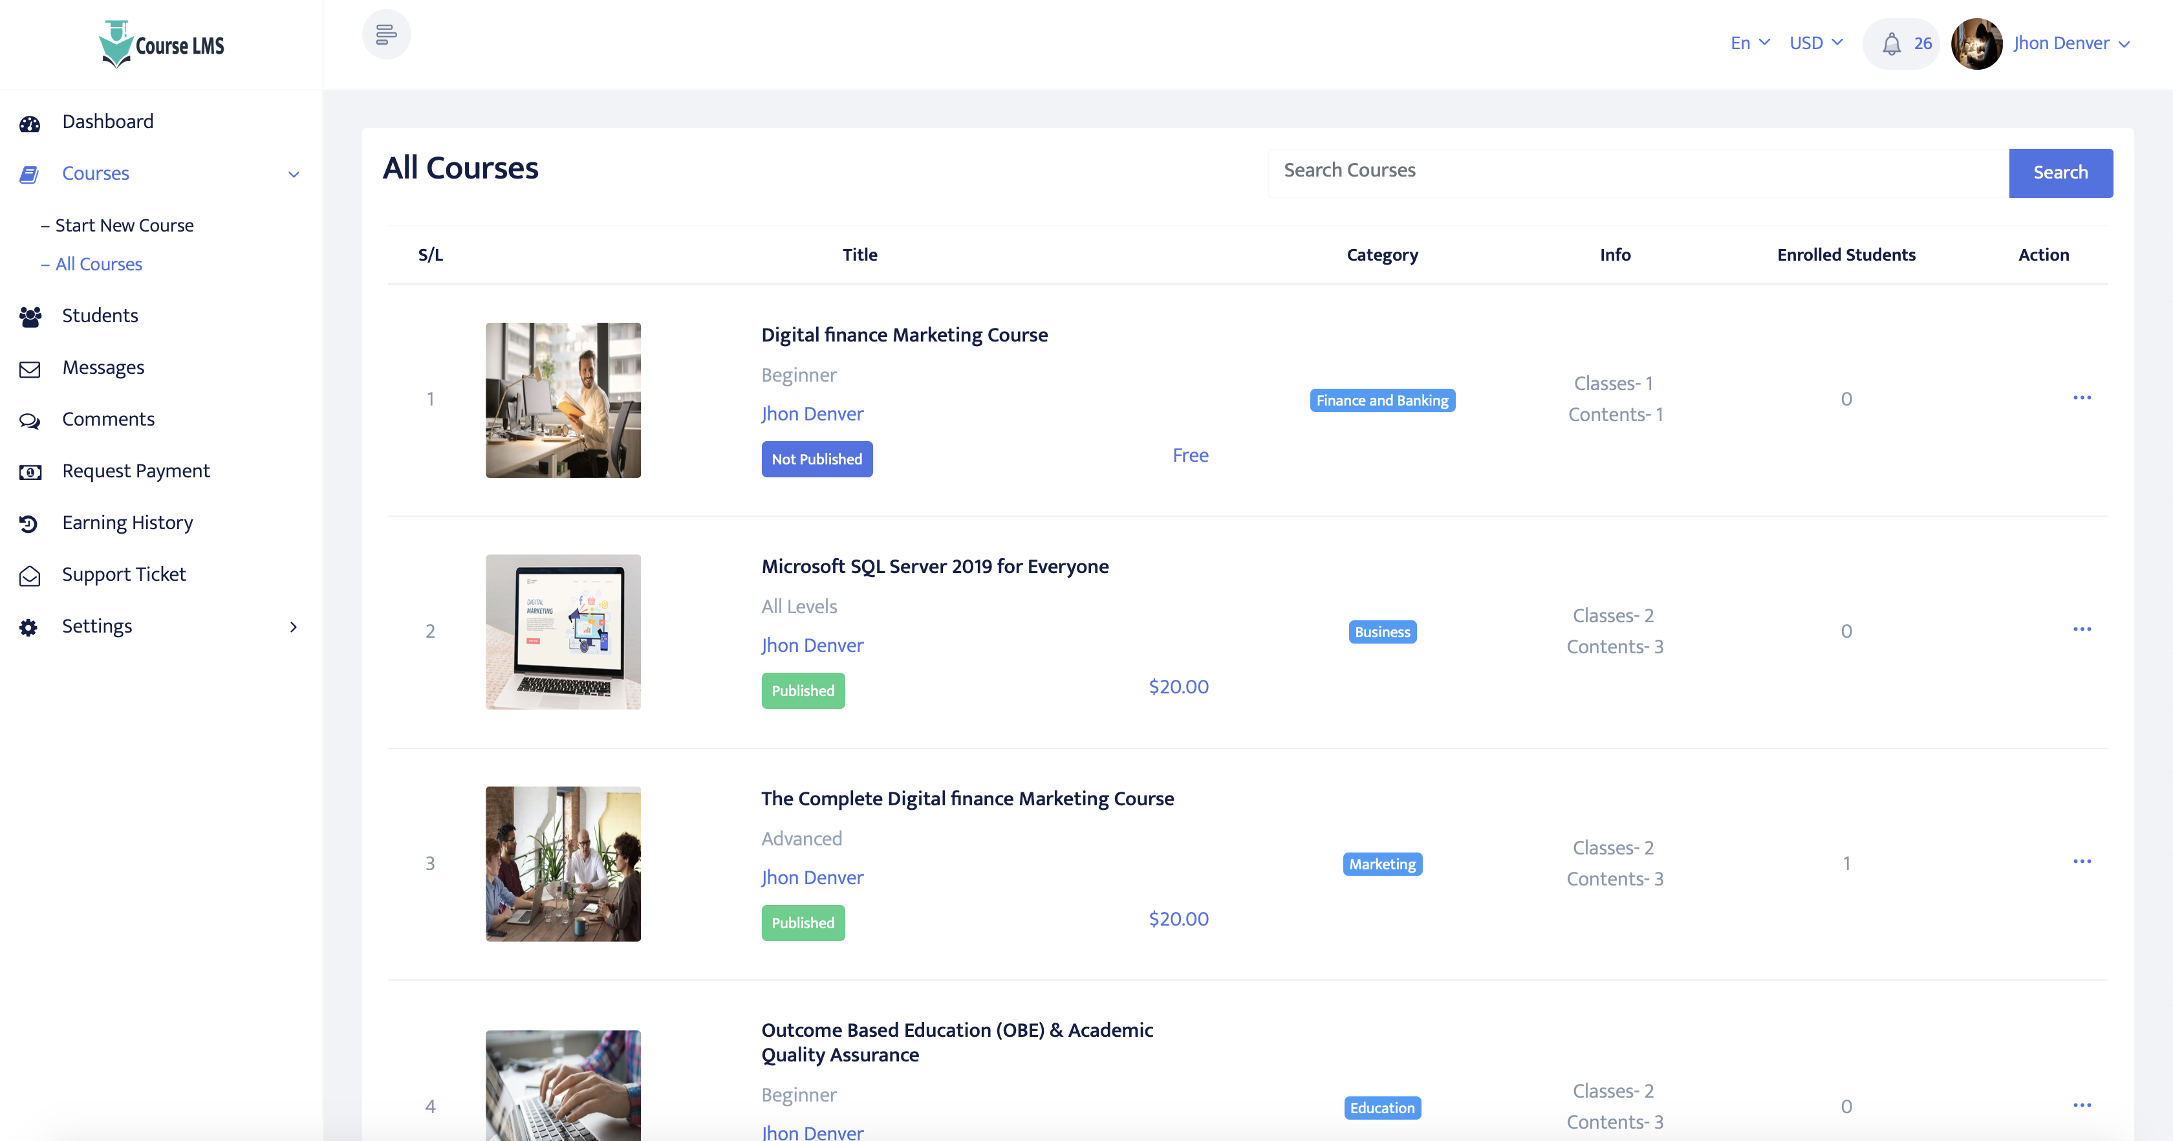2173x1141 pixels.
Task: Open the Settings menu item
Action: pos(97,626)
